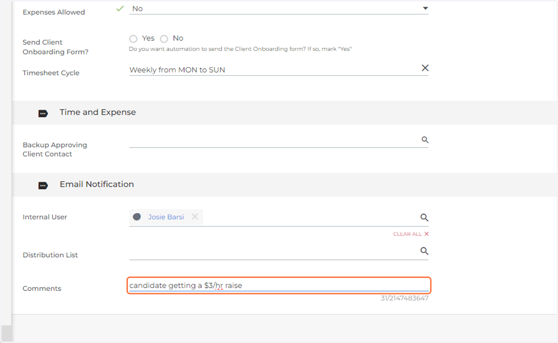Click the CLEAR ALL button
Image resolution: width=558 pixels, height=343 pixels.
[x=411, y=234]
